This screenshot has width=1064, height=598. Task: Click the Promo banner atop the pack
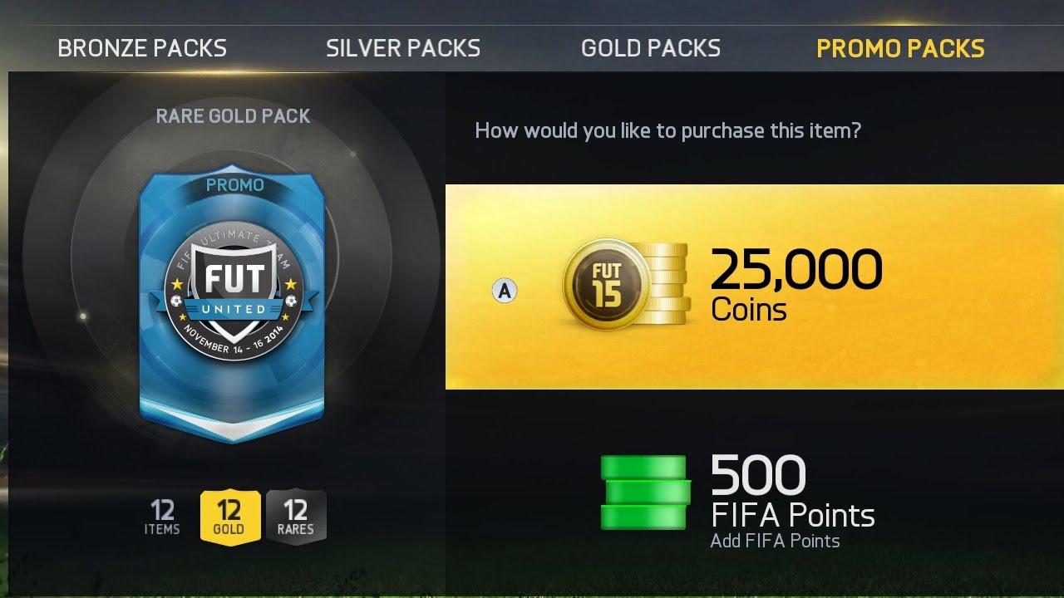pos(234,185)
